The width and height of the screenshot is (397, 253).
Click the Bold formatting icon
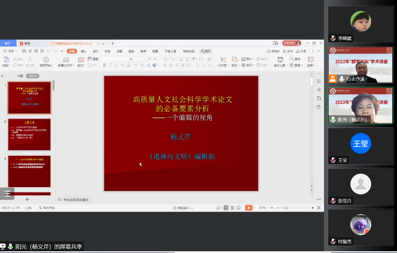(x=105, y=65)
